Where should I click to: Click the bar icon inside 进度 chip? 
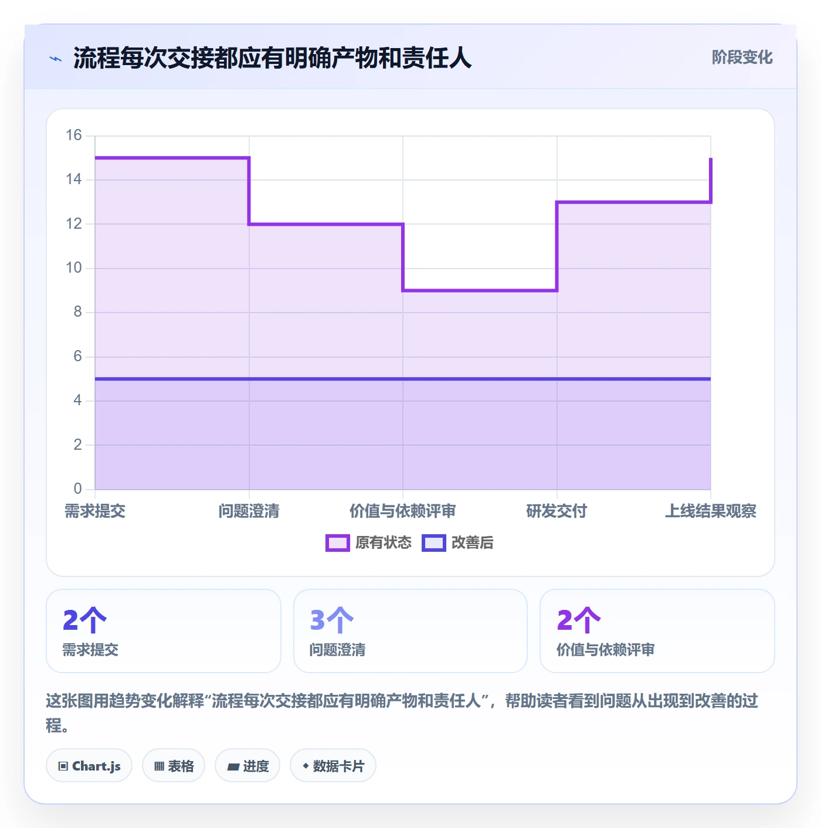click(233, 766)
